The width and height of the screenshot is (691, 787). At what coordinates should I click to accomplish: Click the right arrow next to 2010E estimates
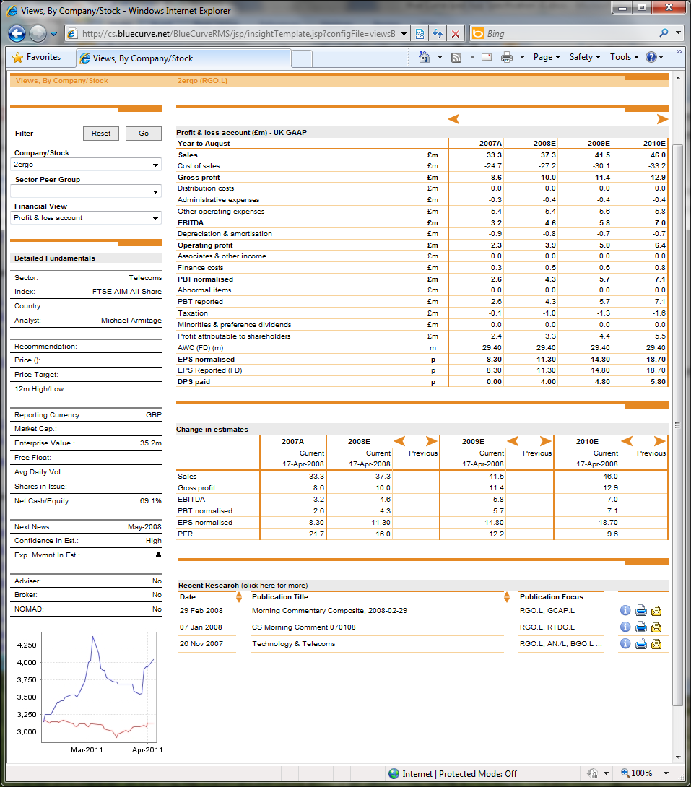pyautogui.click(x=659, y=441)
